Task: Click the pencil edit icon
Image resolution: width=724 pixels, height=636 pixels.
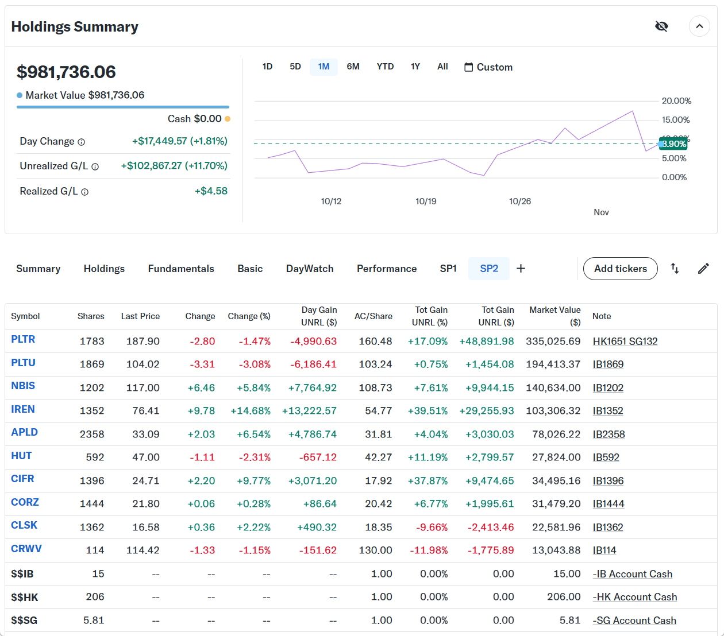Action: pos(703,269)
